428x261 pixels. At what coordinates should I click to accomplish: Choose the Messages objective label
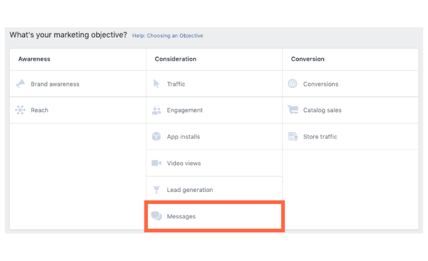click(181, 217)
